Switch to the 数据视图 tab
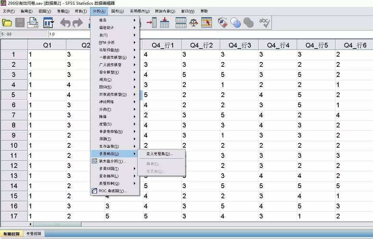Viewport: 373px width, 239px height. [x=11, y=234]
